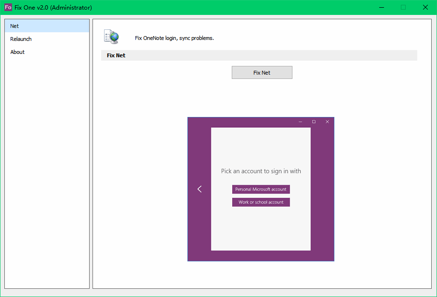
Task: Open the About section
Action: [x=47, y=52]
